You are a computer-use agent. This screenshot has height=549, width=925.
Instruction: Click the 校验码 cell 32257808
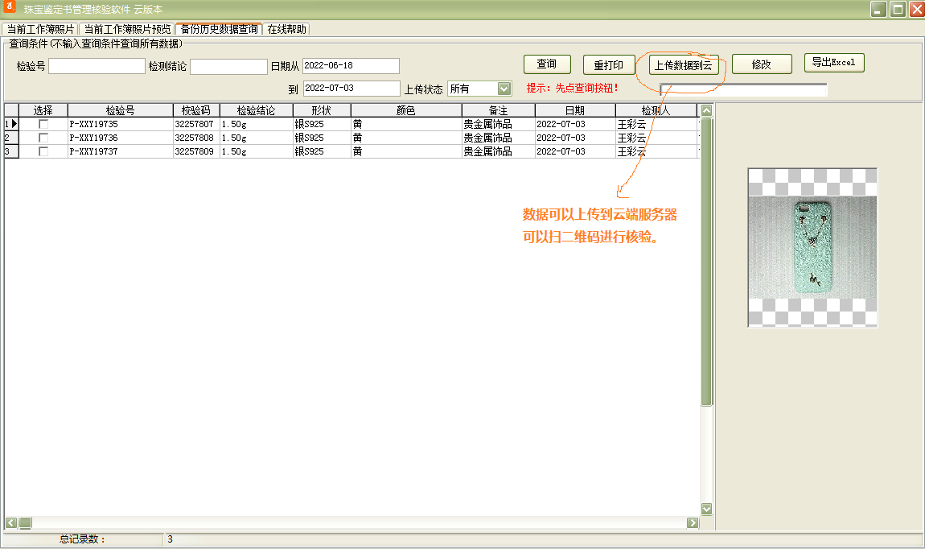[x=195, y=138]
